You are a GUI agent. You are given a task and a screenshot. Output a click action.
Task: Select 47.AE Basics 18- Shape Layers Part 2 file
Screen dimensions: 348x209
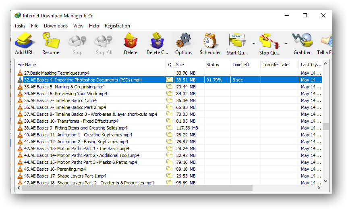[x=89, y=182]
